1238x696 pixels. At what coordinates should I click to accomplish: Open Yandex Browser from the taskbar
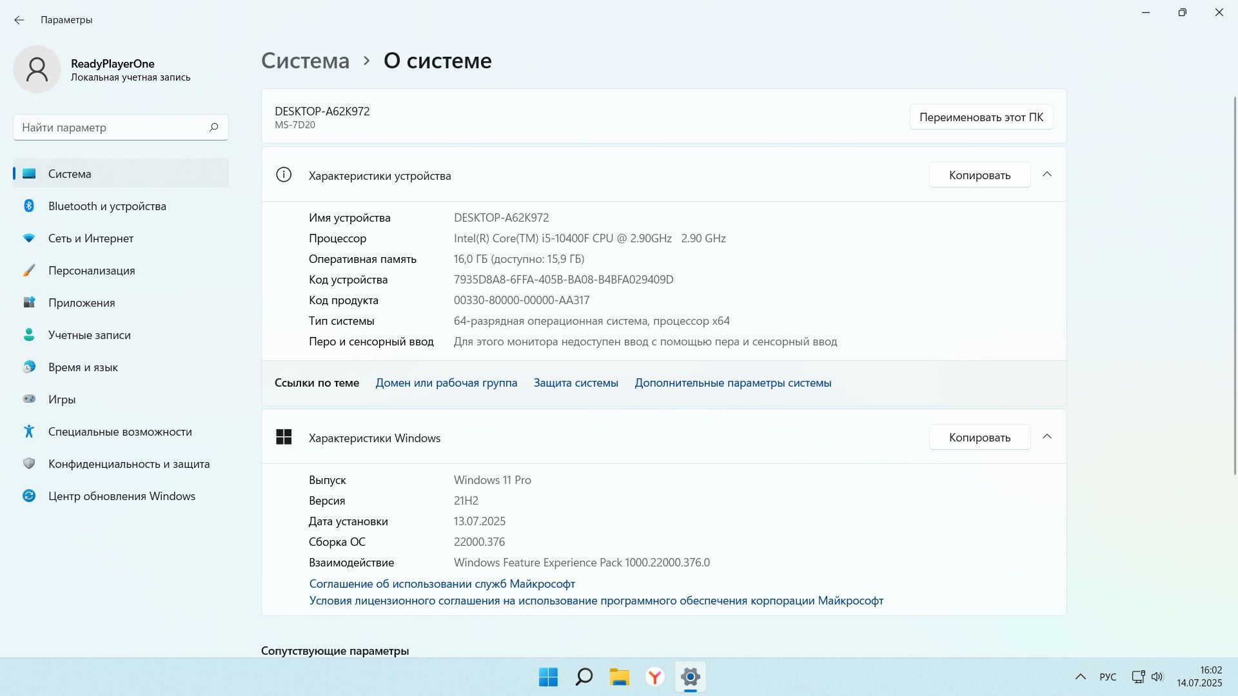(654, 677)
